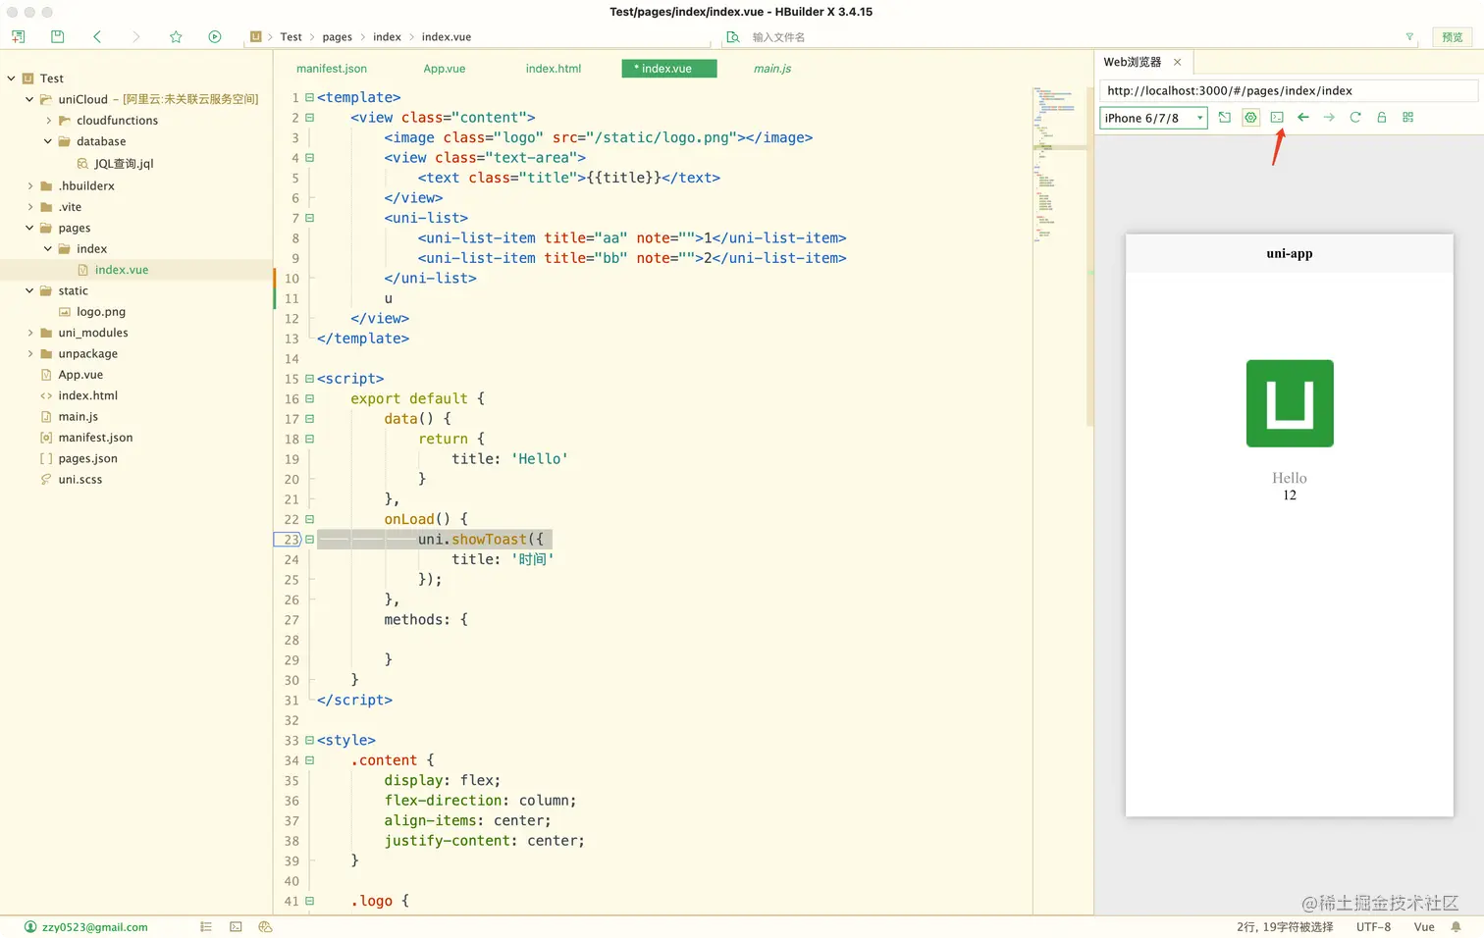Image resolution: width=1484 pixels, height=938 pixels.
Task: Switch to the main.js tab
Action: [x=772, y=69]
